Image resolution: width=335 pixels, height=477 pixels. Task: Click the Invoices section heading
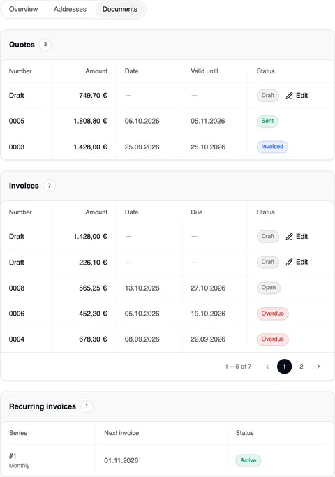[24, 186]
